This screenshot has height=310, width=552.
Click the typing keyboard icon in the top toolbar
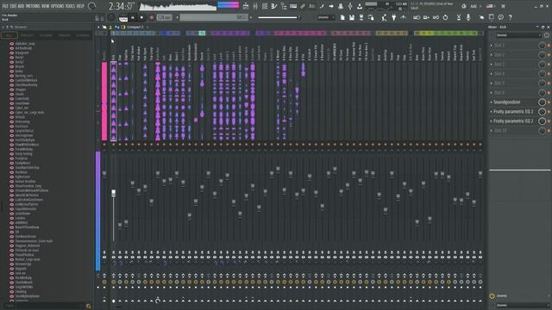point(293,6)
